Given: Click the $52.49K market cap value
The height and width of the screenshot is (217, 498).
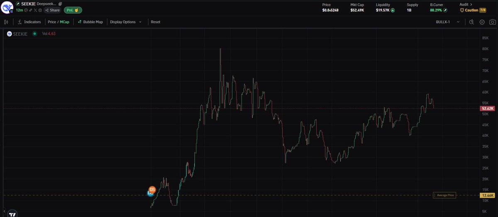Looking at the screenshot, I should (357, 10).
